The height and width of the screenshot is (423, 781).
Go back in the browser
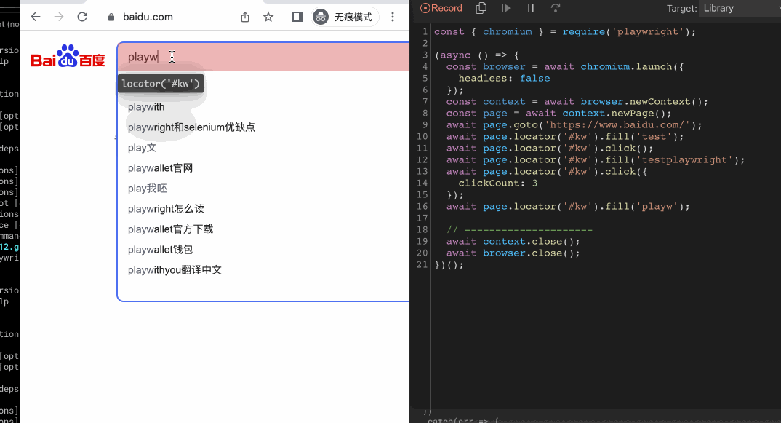pos(36,17)
